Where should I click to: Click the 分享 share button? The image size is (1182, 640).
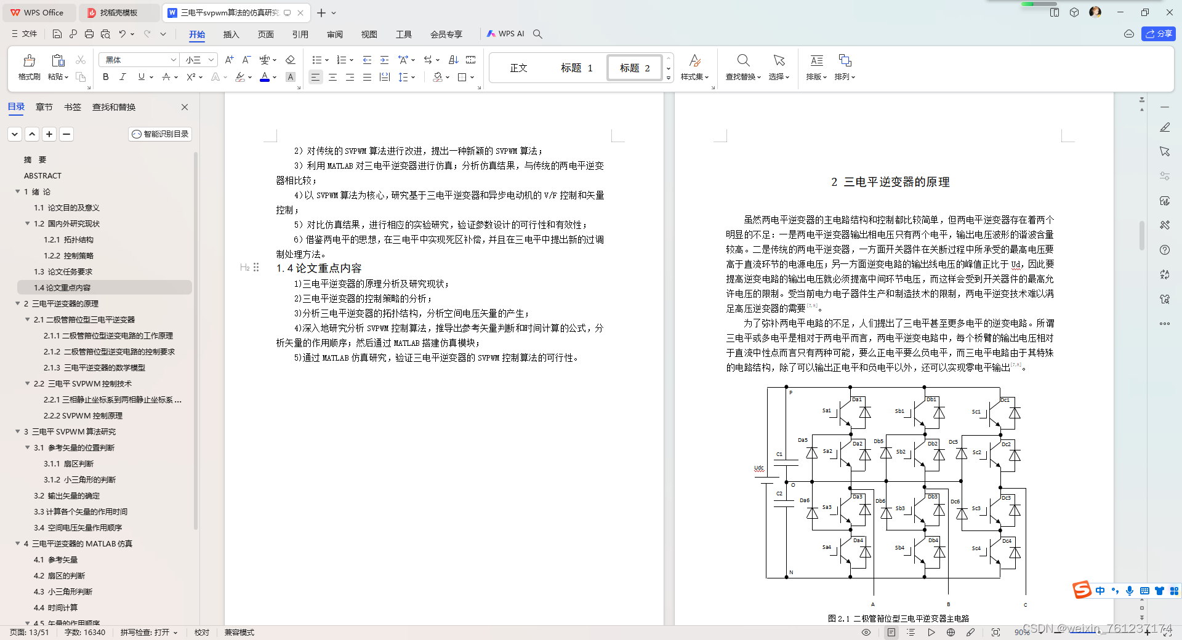pyautogui.click(x=1159, y=34)
